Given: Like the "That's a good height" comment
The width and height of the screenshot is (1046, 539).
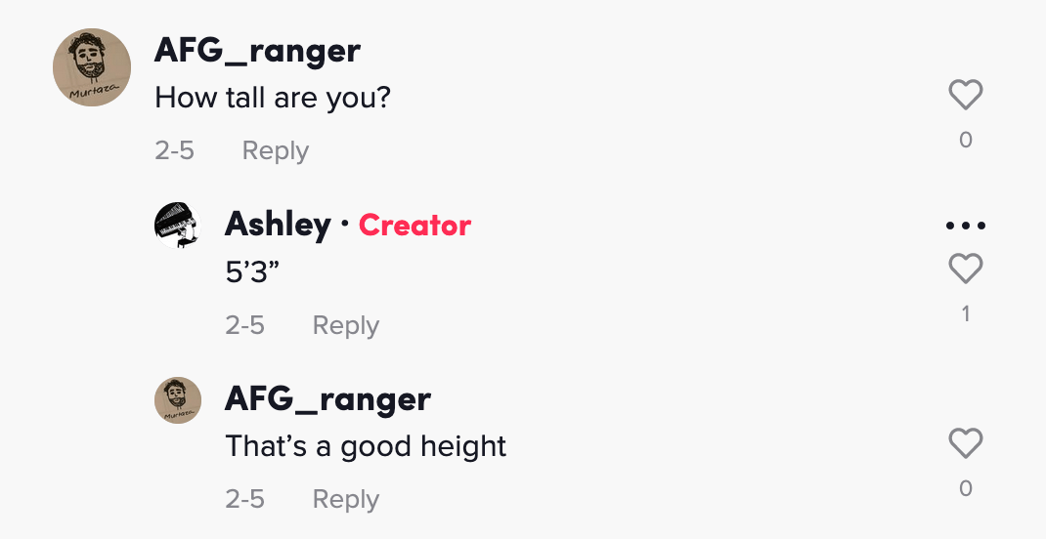Looking at the screenshot, I should point(966,443).
